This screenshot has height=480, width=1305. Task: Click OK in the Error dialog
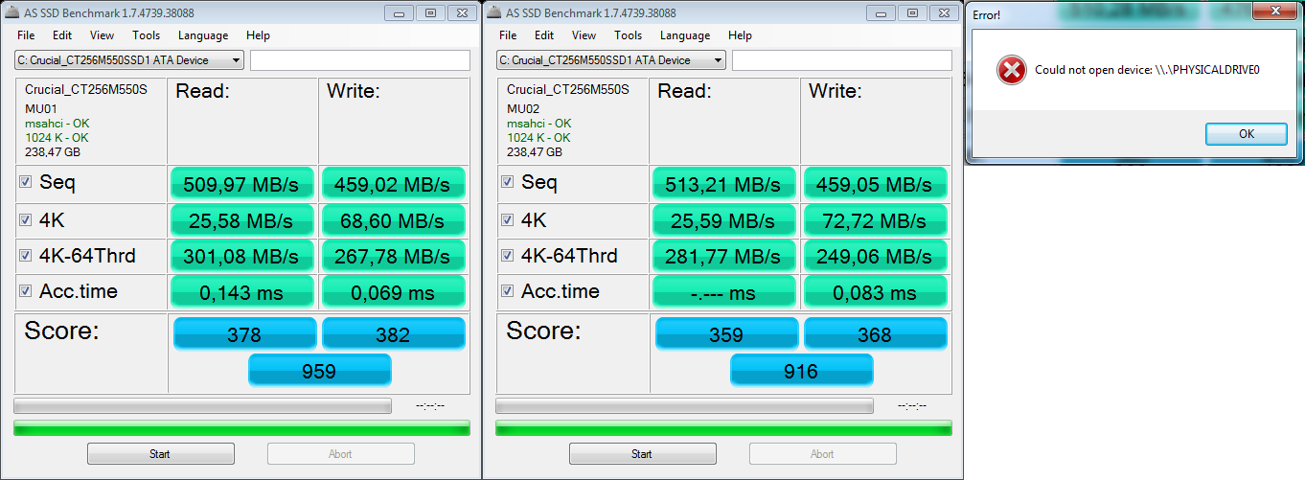click(x=1246, y=134)
